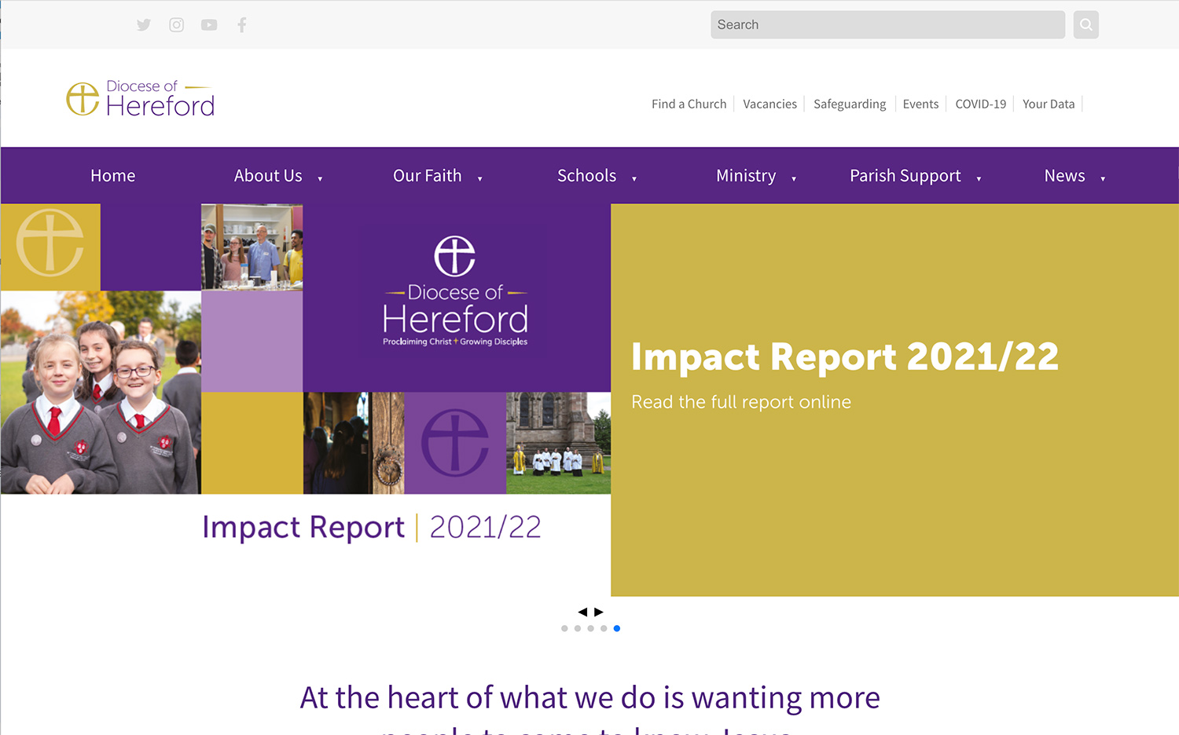Select the first carousel dot

[564, 628]
